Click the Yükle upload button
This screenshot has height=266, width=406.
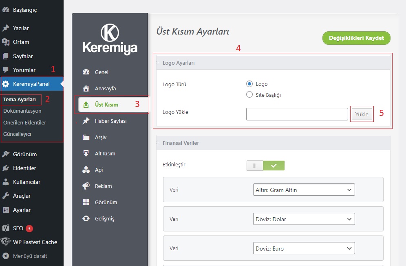click(x=362, y=114)
